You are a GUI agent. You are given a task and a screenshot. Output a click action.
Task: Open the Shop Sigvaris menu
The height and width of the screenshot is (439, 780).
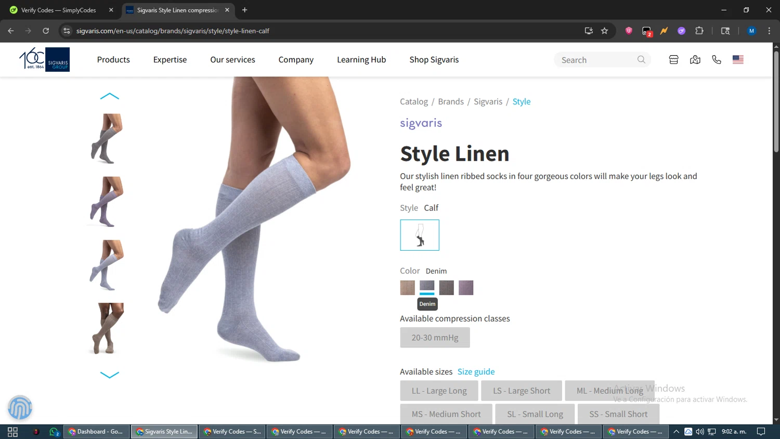point(434,60)
